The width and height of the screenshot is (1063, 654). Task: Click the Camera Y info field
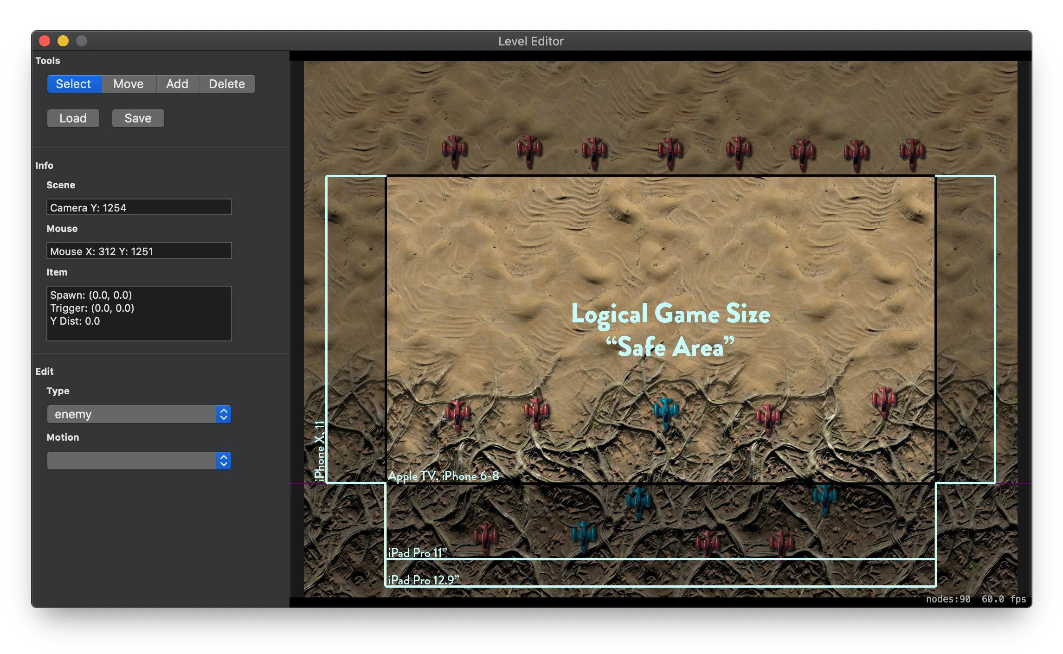coord(139,207)
